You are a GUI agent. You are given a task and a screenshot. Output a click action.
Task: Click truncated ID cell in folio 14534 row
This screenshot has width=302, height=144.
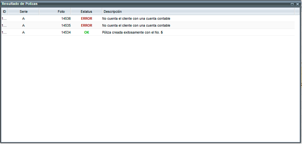click(5, 33)
